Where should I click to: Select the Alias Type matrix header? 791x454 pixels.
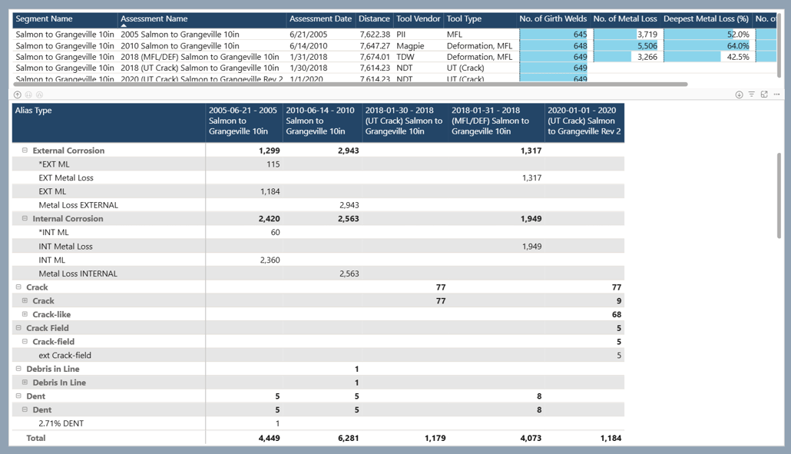pos(34,111)
